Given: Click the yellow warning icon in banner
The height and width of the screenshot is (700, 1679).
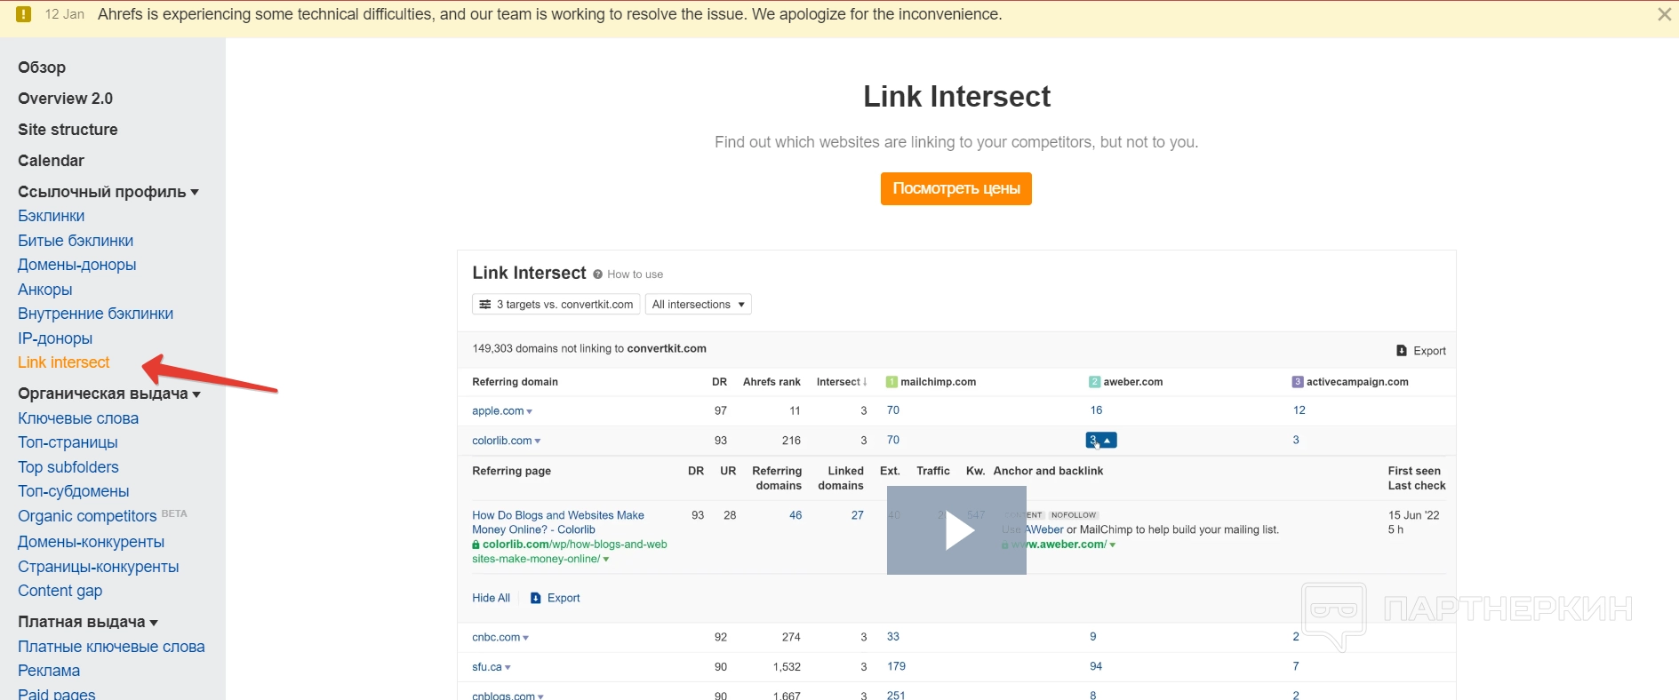Looking at the screenshot, I should [24, 14].
